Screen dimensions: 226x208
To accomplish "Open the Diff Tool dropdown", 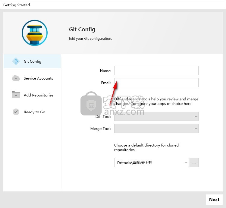I will (x=156, y=116).
